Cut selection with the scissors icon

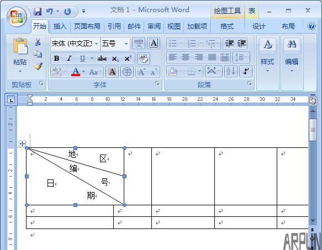(x=38, y=42)
